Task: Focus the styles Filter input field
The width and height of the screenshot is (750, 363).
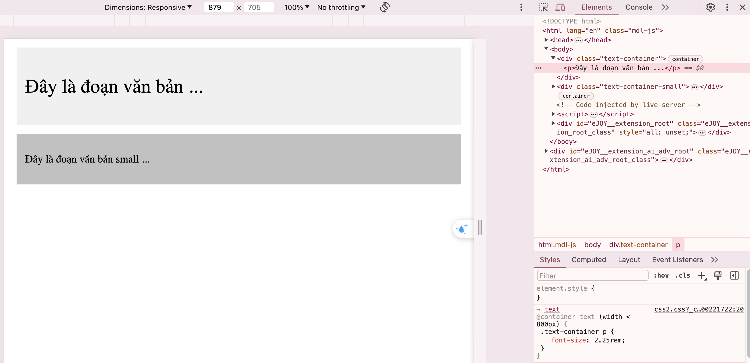Action: [592, 275]
